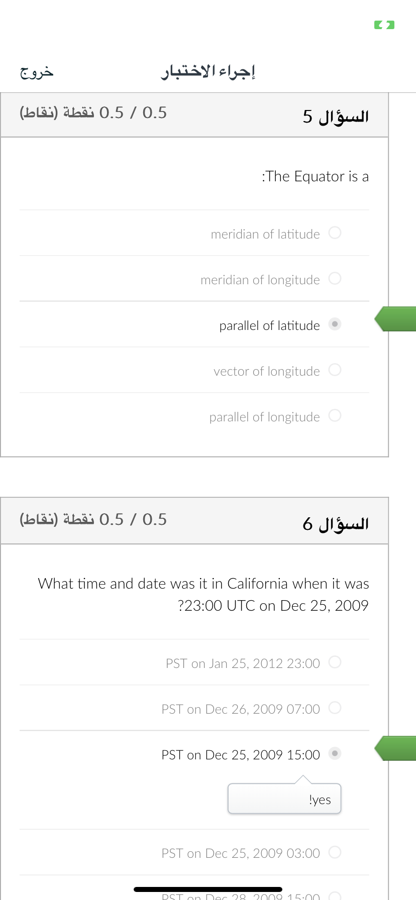The height and width of the screenshot is (900, 416).
Task: Tap the 'yes!' feedback tooltip
Action: [284, 799]
